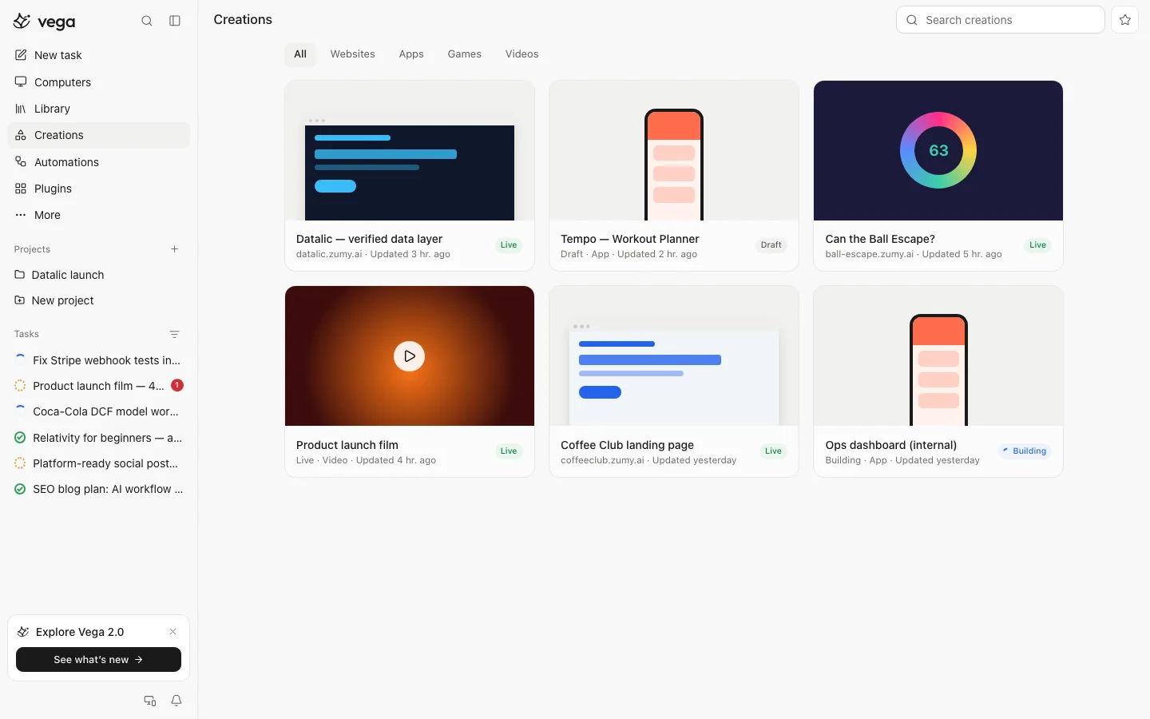Click 'Can the Ball Escape?' title

(x=880, y=239)
